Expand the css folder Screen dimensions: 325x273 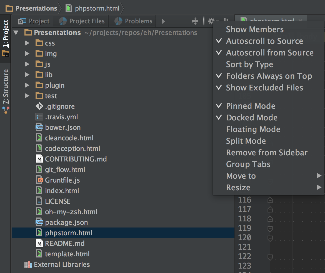(x=27, y=43)
